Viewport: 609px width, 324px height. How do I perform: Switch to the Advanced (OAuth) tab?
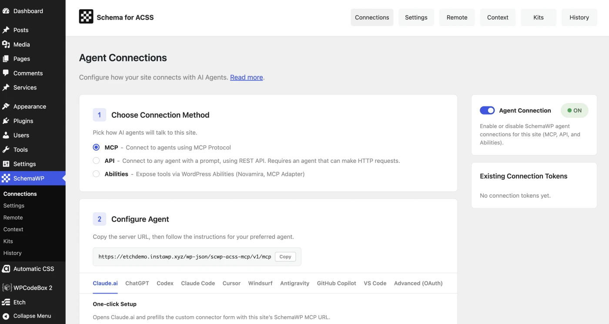(x=418, y=283)
